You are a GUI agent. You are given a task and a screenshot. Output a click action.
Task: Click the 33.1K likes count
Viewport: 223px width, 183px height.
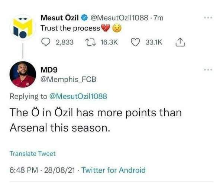click(x=153, y=42)
